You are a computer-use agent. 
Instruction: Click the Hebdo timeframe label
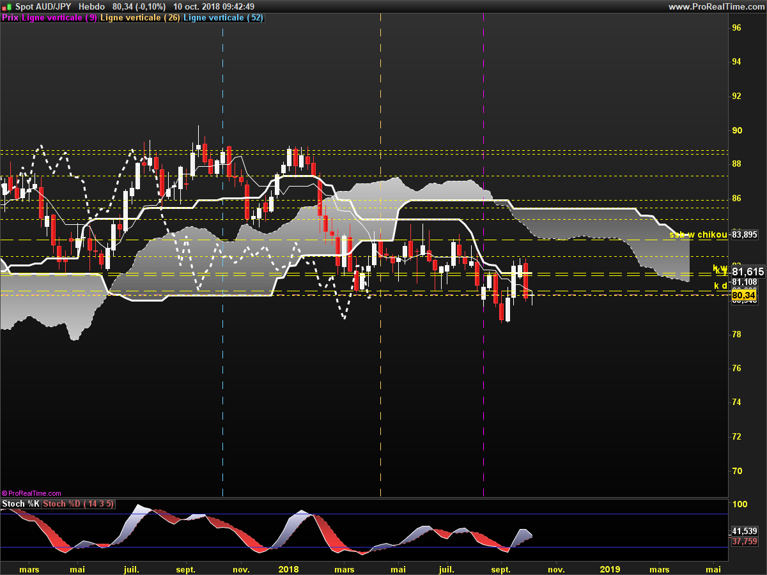pyautogui.click(x=91, y=6)
